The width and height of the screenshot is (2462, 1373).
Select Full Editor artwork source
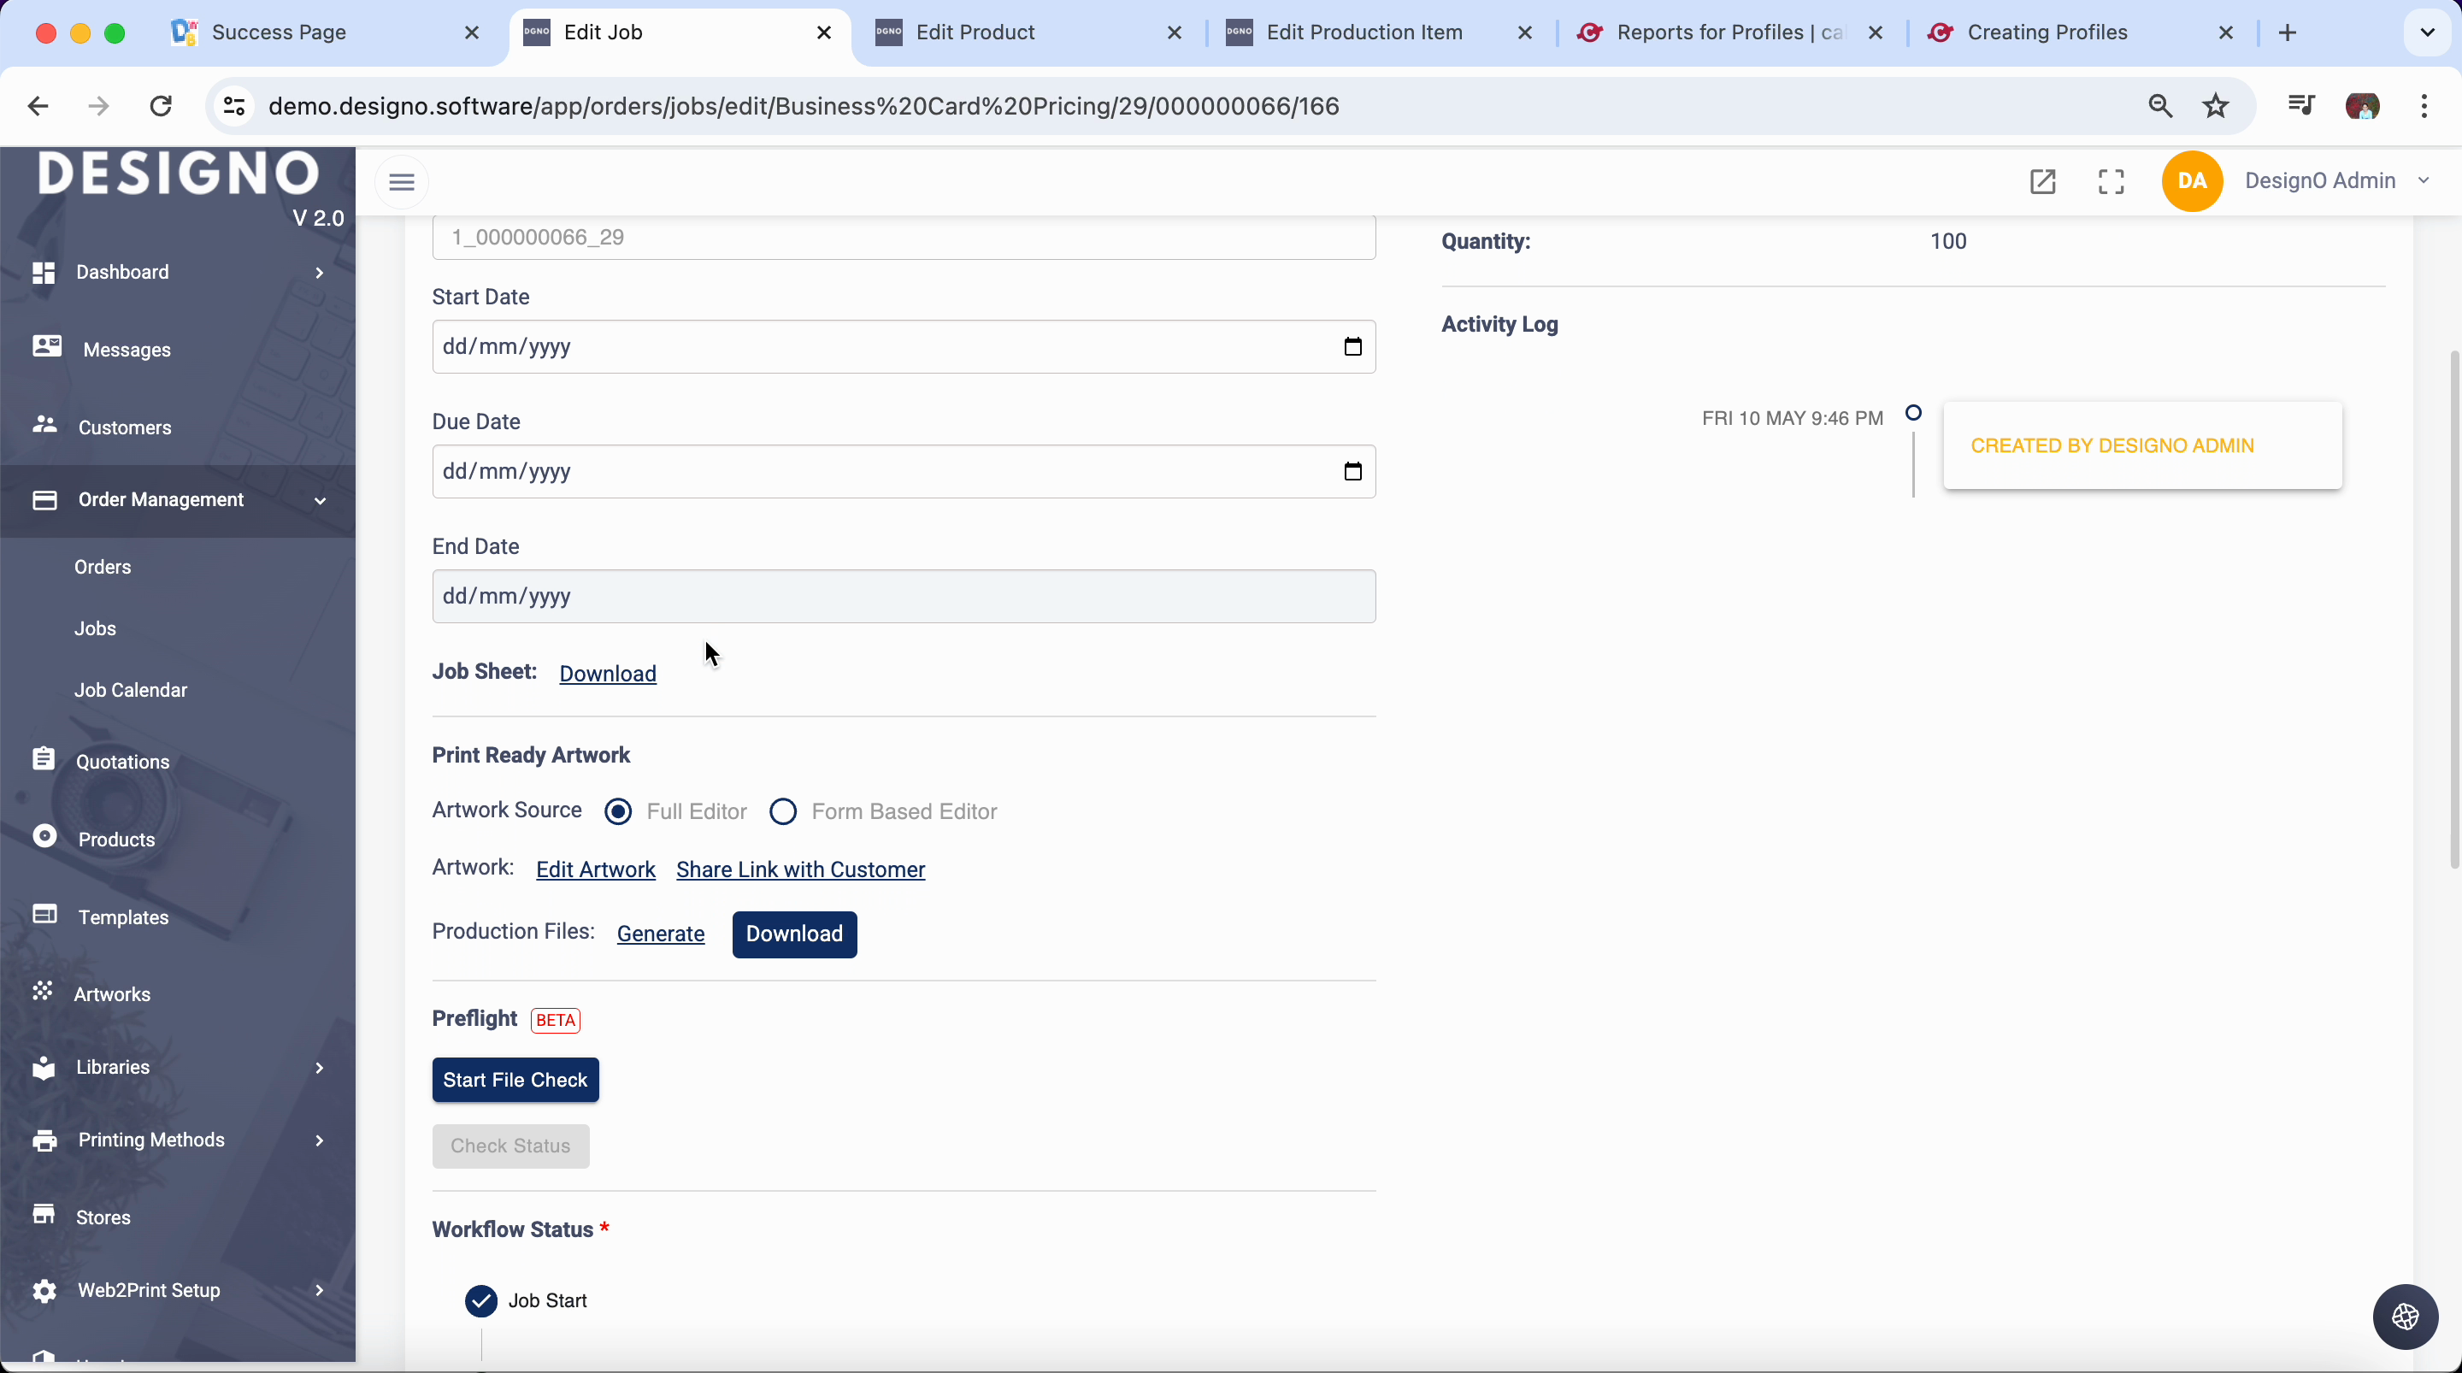[618, 812]
